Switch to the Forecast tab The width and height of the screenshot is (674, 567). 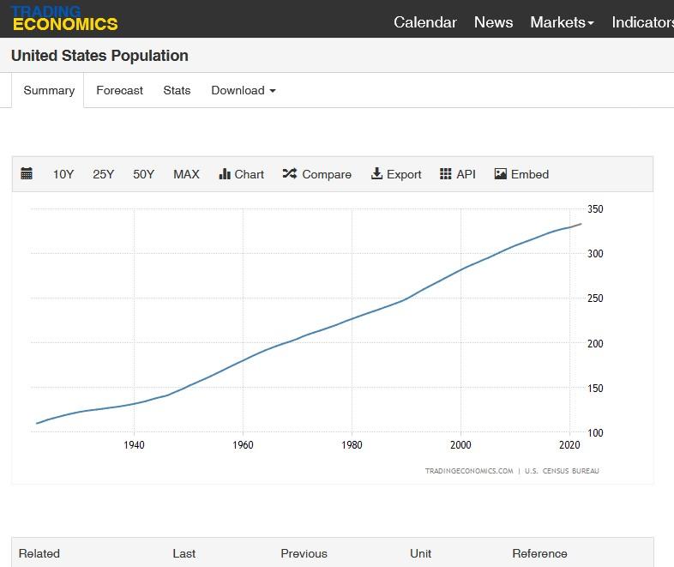(x=119, y=90)
